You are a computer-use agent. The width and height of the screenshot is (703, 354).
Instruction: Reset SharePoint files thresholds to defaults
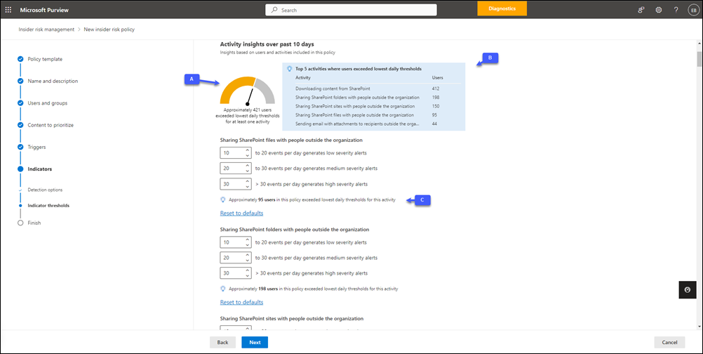coord(241,213)
